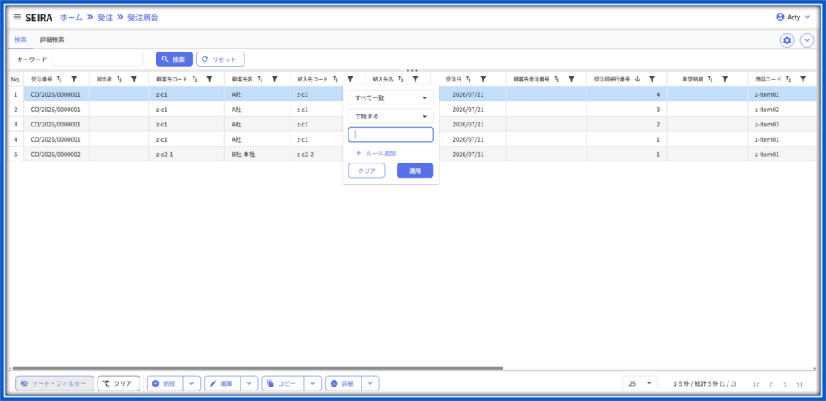Open the すべて一致 match-mode dropdown
Image resolution: width=826 pixels, height=401 pixels.
[391, 97]
